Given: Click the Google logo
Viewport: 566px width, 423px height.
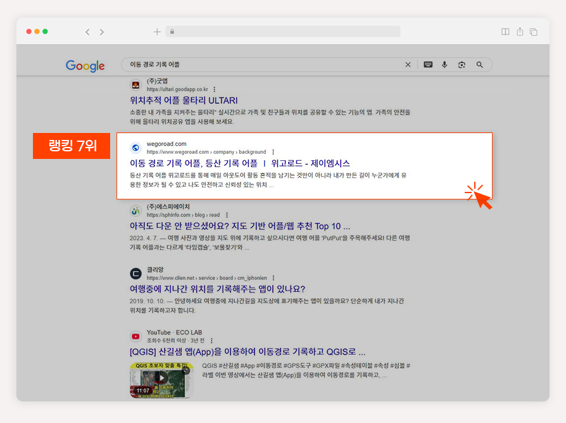Looking at the screenshot, I should point(85,66).
